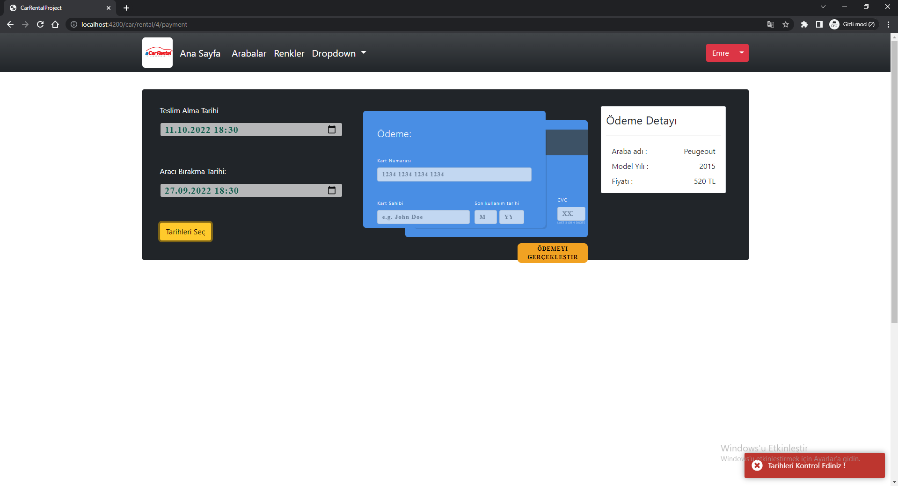Expand the Dropdown navigation menu

point(339,53)
